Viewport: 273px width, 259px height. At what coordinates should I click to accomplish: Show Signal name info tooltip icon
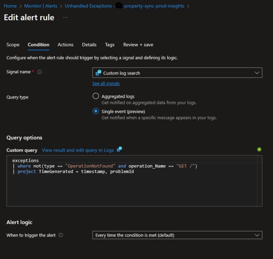pyautogui.click(x=39, y=72)
